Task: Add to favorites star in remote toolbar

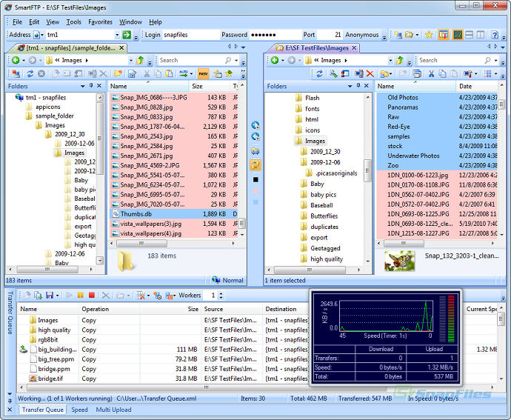Action: coord(229,73)
